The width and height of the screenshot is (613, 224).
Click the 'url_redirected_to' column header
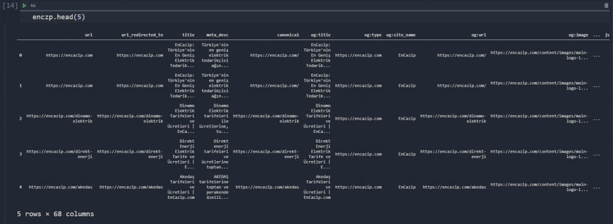[x=142, y=35]
